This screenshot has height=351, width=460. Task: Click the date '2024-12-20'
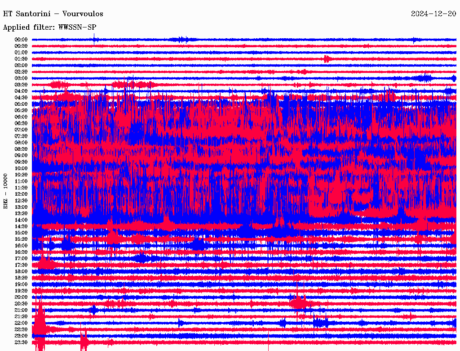click(x=433, y=14)
